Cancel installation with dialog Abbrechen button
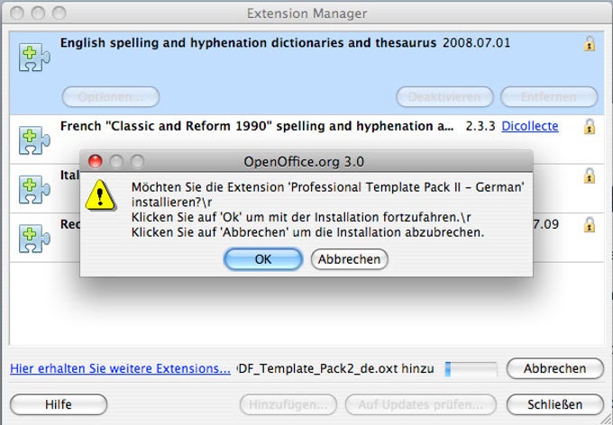The width and height of the screenshot is (613, 425). (x=349, y=259)
